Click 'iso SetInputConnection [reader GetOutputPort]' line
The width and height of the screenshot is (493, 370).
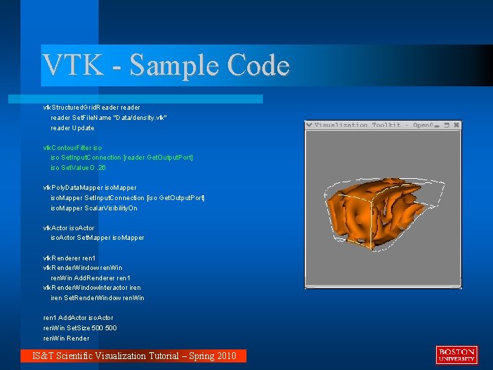pyautogui.click(x=122, y=158)
